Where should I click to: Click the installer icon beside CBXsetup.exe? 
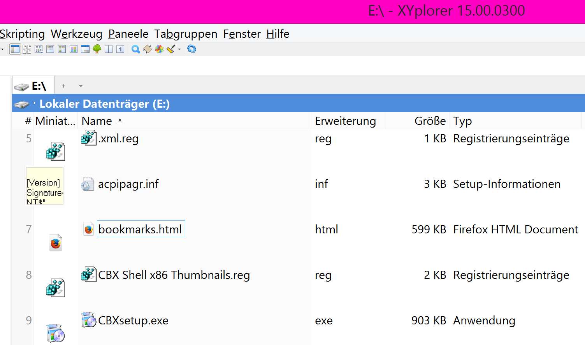click(x=88, y=320)
